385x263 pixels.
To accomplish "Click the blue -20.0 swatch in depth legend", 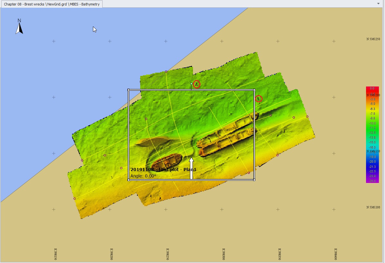I will [x=372, y=161].
